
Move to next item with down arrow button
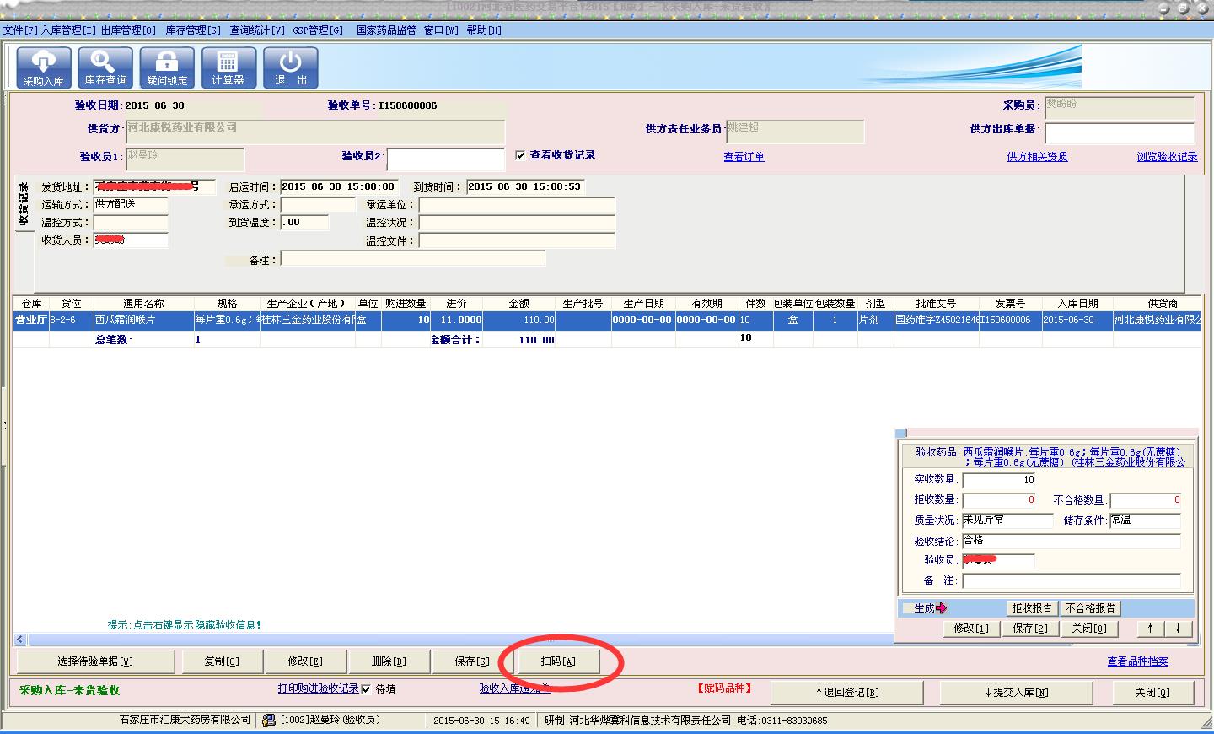click(1178, 629)
